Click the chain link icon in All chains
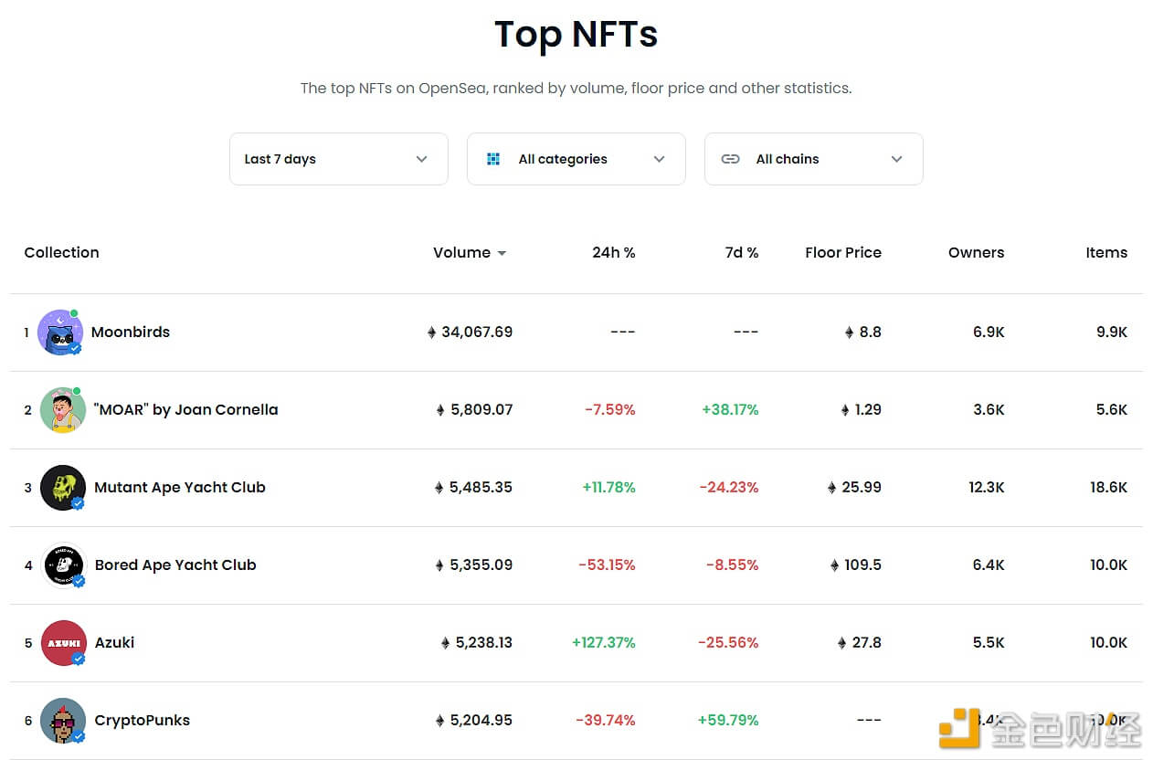 click(730, 159)
